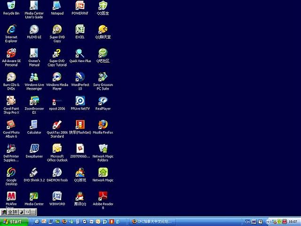
Task: Click the file icon labeled 200709060...
Action: (x=80, y=148)
